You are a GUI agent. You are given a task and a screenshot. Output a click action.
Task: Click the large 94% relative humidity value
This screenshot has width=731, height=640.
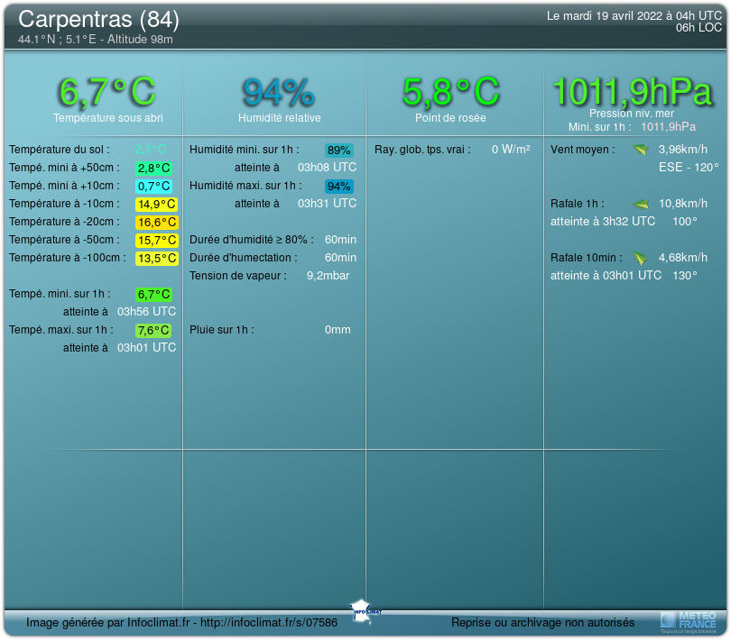(278, 92)
